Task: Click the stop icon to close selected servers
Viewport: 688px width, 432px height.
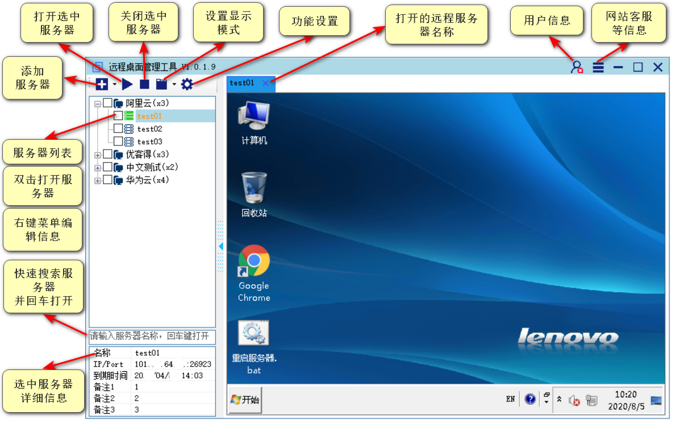Action: [144, 85]
